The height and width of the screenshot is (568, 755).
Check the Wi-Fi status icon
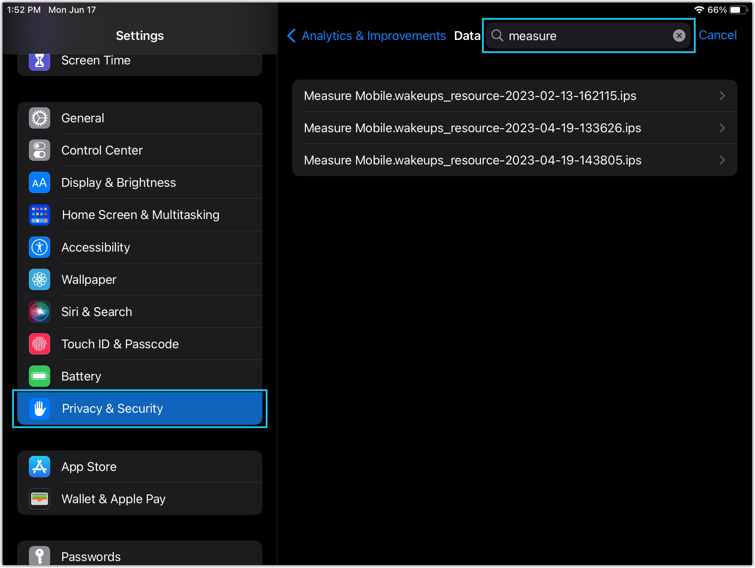699,10
